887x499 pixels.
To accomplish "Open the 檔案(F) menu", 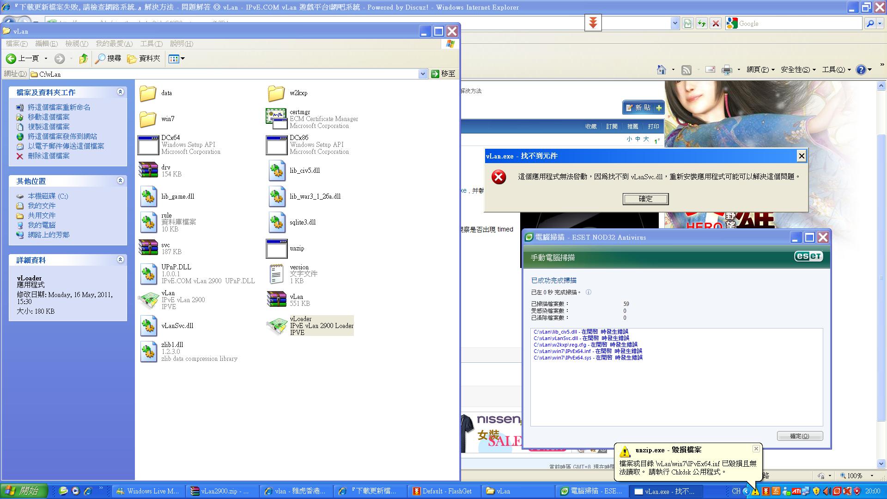I will pos(17,43).
